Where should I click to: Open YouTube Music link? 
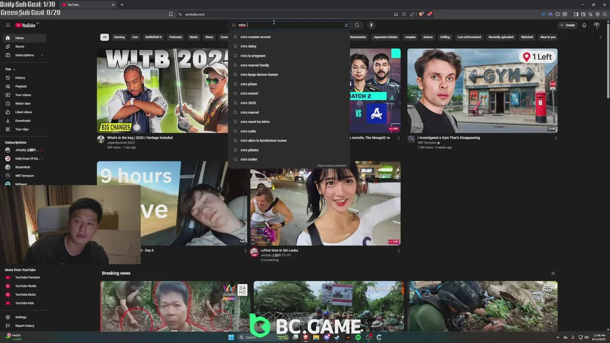25,294
